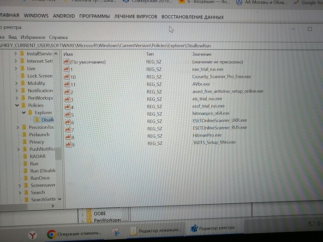Select the DisallowRun tree key
This screenshot has height=242, width=323.
click(x=48, y=120)
